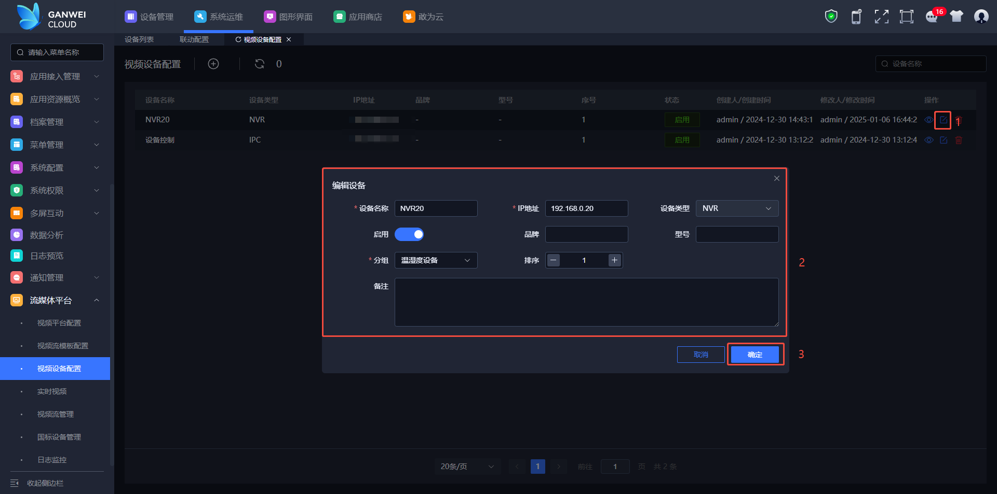Open the 应用商店 top menu

click(358, 17)
